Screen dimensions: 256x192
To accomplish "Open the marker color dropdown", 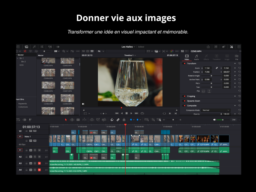I will pyautogui.click(x=140, y=120).
